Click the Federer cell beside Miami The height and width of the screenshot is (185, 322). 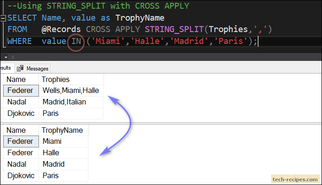coord(21,141)
